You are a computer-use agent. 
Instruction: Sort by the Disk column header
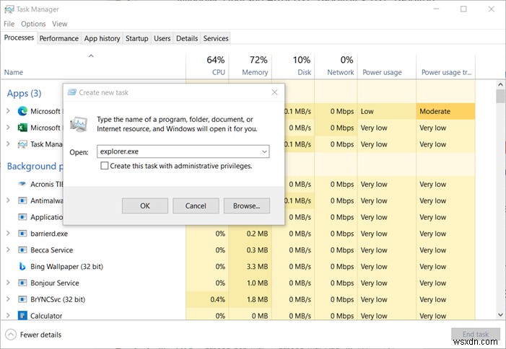293,66
